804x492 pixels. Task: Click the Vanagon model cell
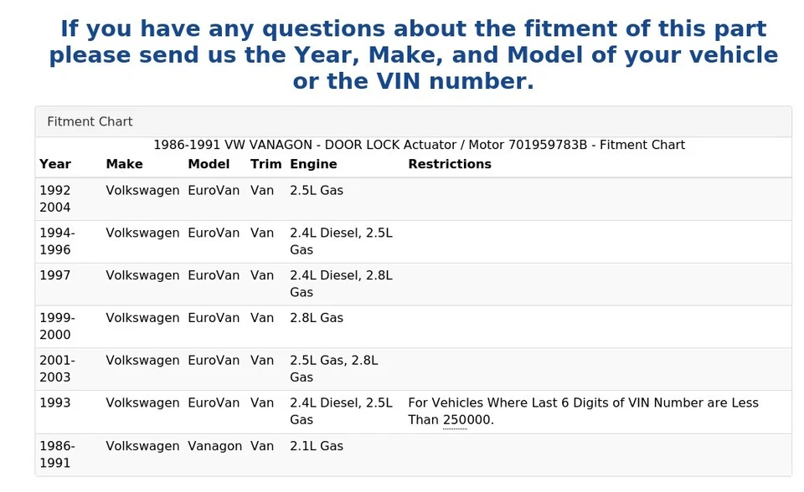214,446
